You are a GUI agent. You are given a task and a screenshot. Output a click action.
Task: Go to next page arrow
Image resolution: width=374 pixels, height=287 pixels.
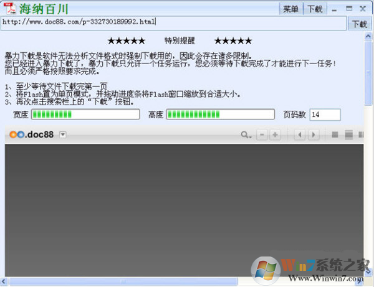click(x=314, y=135)
